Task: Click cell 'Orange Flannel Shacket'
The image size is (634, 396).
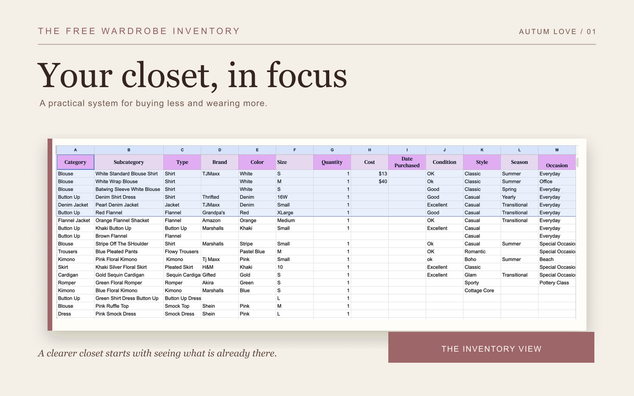Action: click(x=129, y=221)
